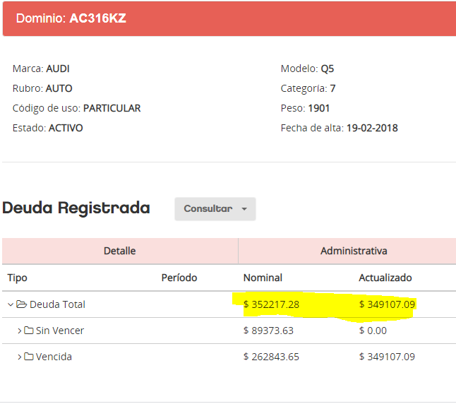Click the Actualizado column header
The height and width of the screenshot is (404, 456).
point(385,278)
